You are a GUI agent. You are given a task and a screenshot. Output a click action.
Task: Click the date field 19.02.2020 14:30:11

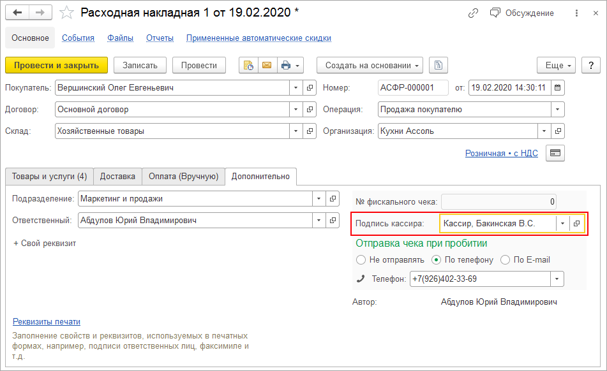[509, 88]
